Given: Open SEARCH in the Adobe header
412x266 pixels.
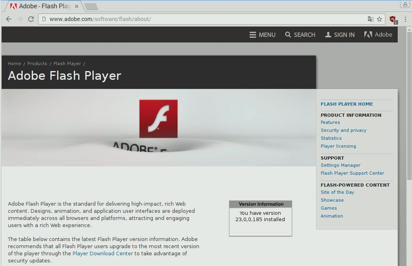Looking at the screenshot, I should [300, 35].
